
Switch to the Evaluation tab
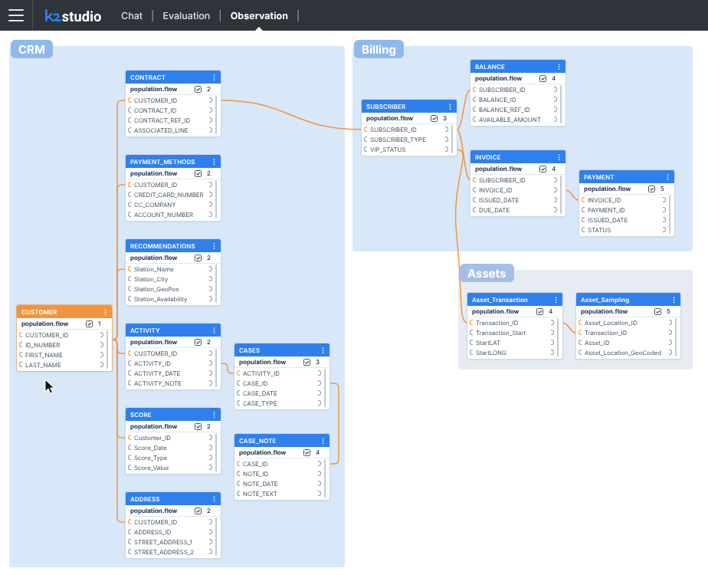[x=186, y=16]
